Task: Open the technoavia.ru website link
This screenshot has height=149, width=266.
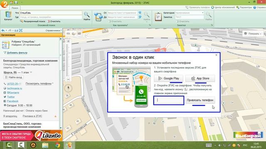Action: [15, 88]
